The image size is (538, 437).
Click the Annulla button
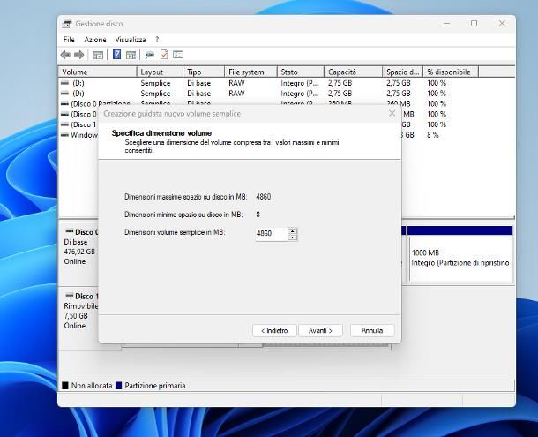pyautogui.click(x=372, y=330)
